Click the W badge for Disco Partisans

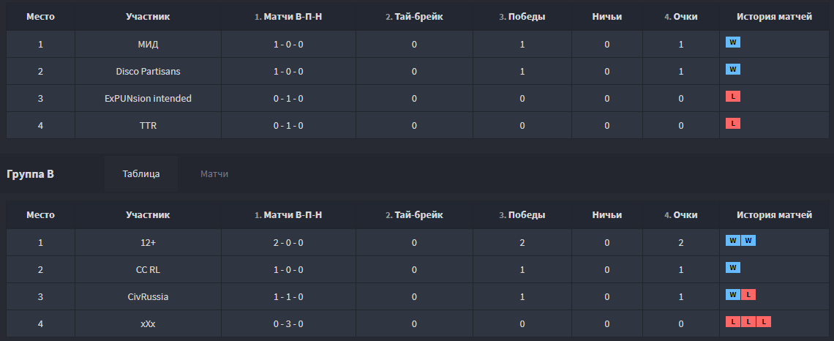coord(732,70)
